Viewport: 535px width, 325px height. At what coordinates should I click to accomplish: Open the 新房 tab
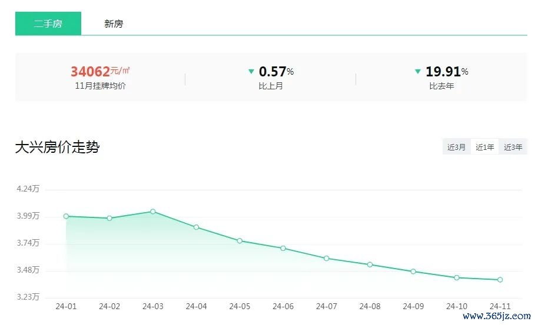[114, 24]
